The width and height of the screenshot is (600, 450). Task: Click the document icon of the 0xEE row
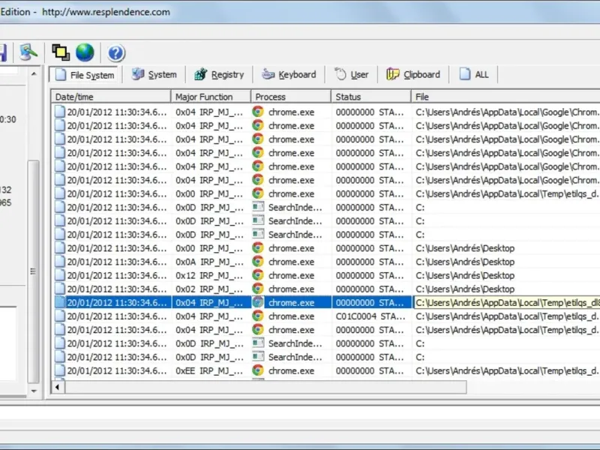click(60, 370)
